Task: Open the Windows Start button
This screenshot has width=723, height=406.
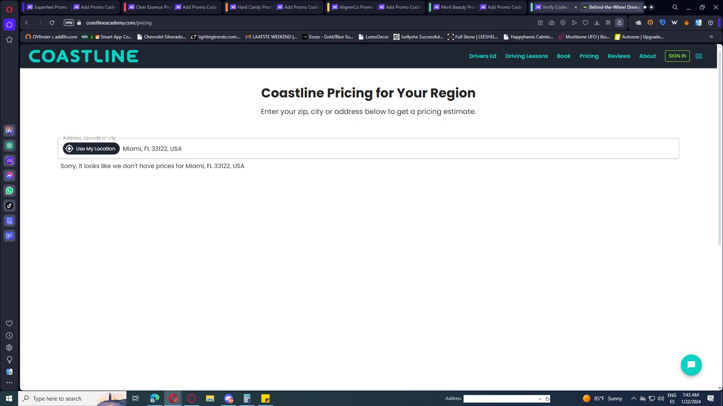Action: [9, 398]
